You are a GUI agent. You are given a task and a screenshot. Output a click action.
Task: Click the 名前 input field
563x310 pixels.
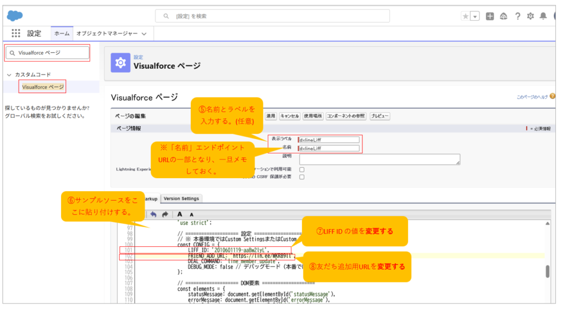[329, 148]
